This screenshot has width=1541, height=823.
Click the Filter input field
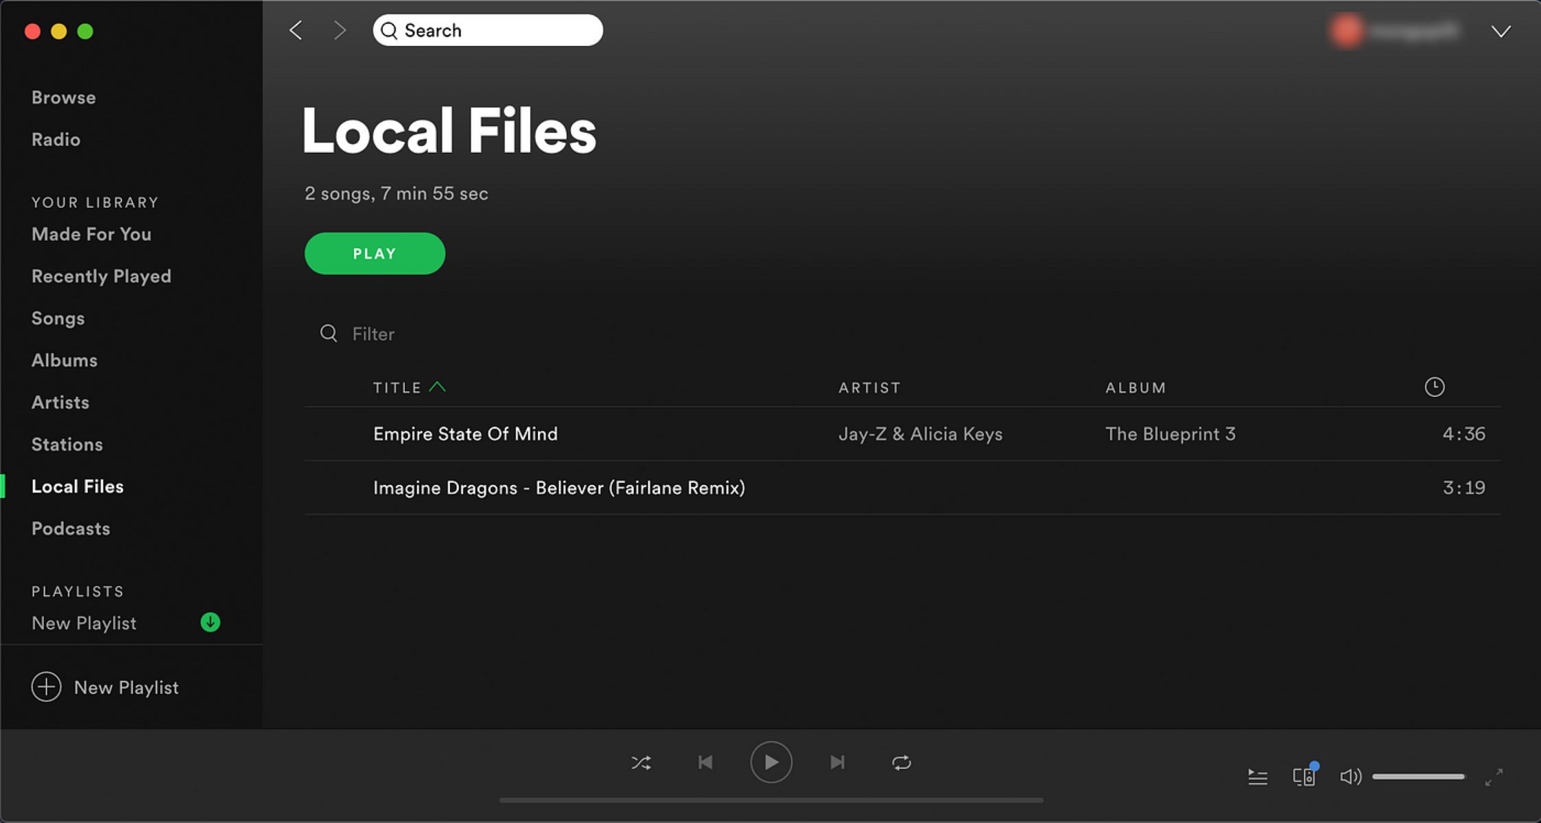coord(374,334)
